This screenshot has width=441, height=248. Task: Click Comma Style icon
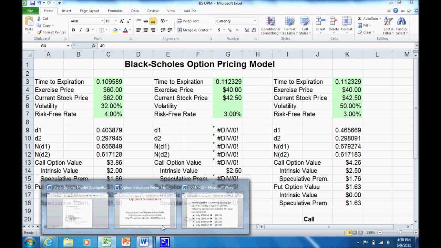pos(237,30)
